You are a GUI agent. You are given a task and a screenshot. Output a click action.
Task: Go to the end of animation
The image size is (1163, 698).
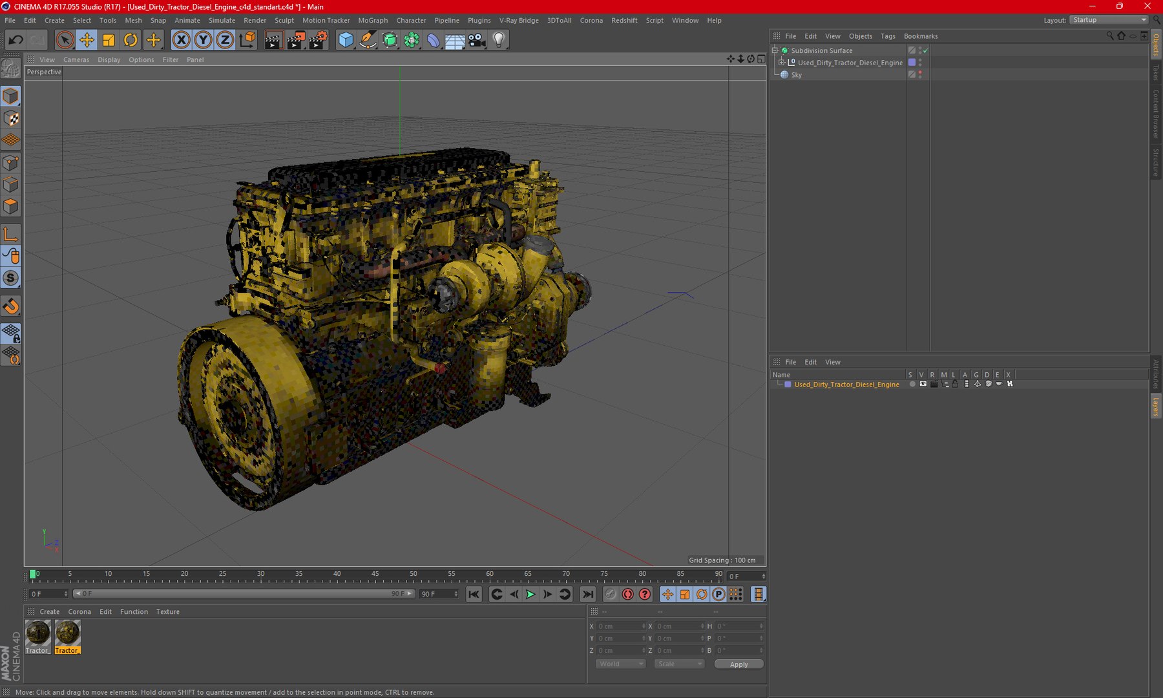(x=587, y=594)
